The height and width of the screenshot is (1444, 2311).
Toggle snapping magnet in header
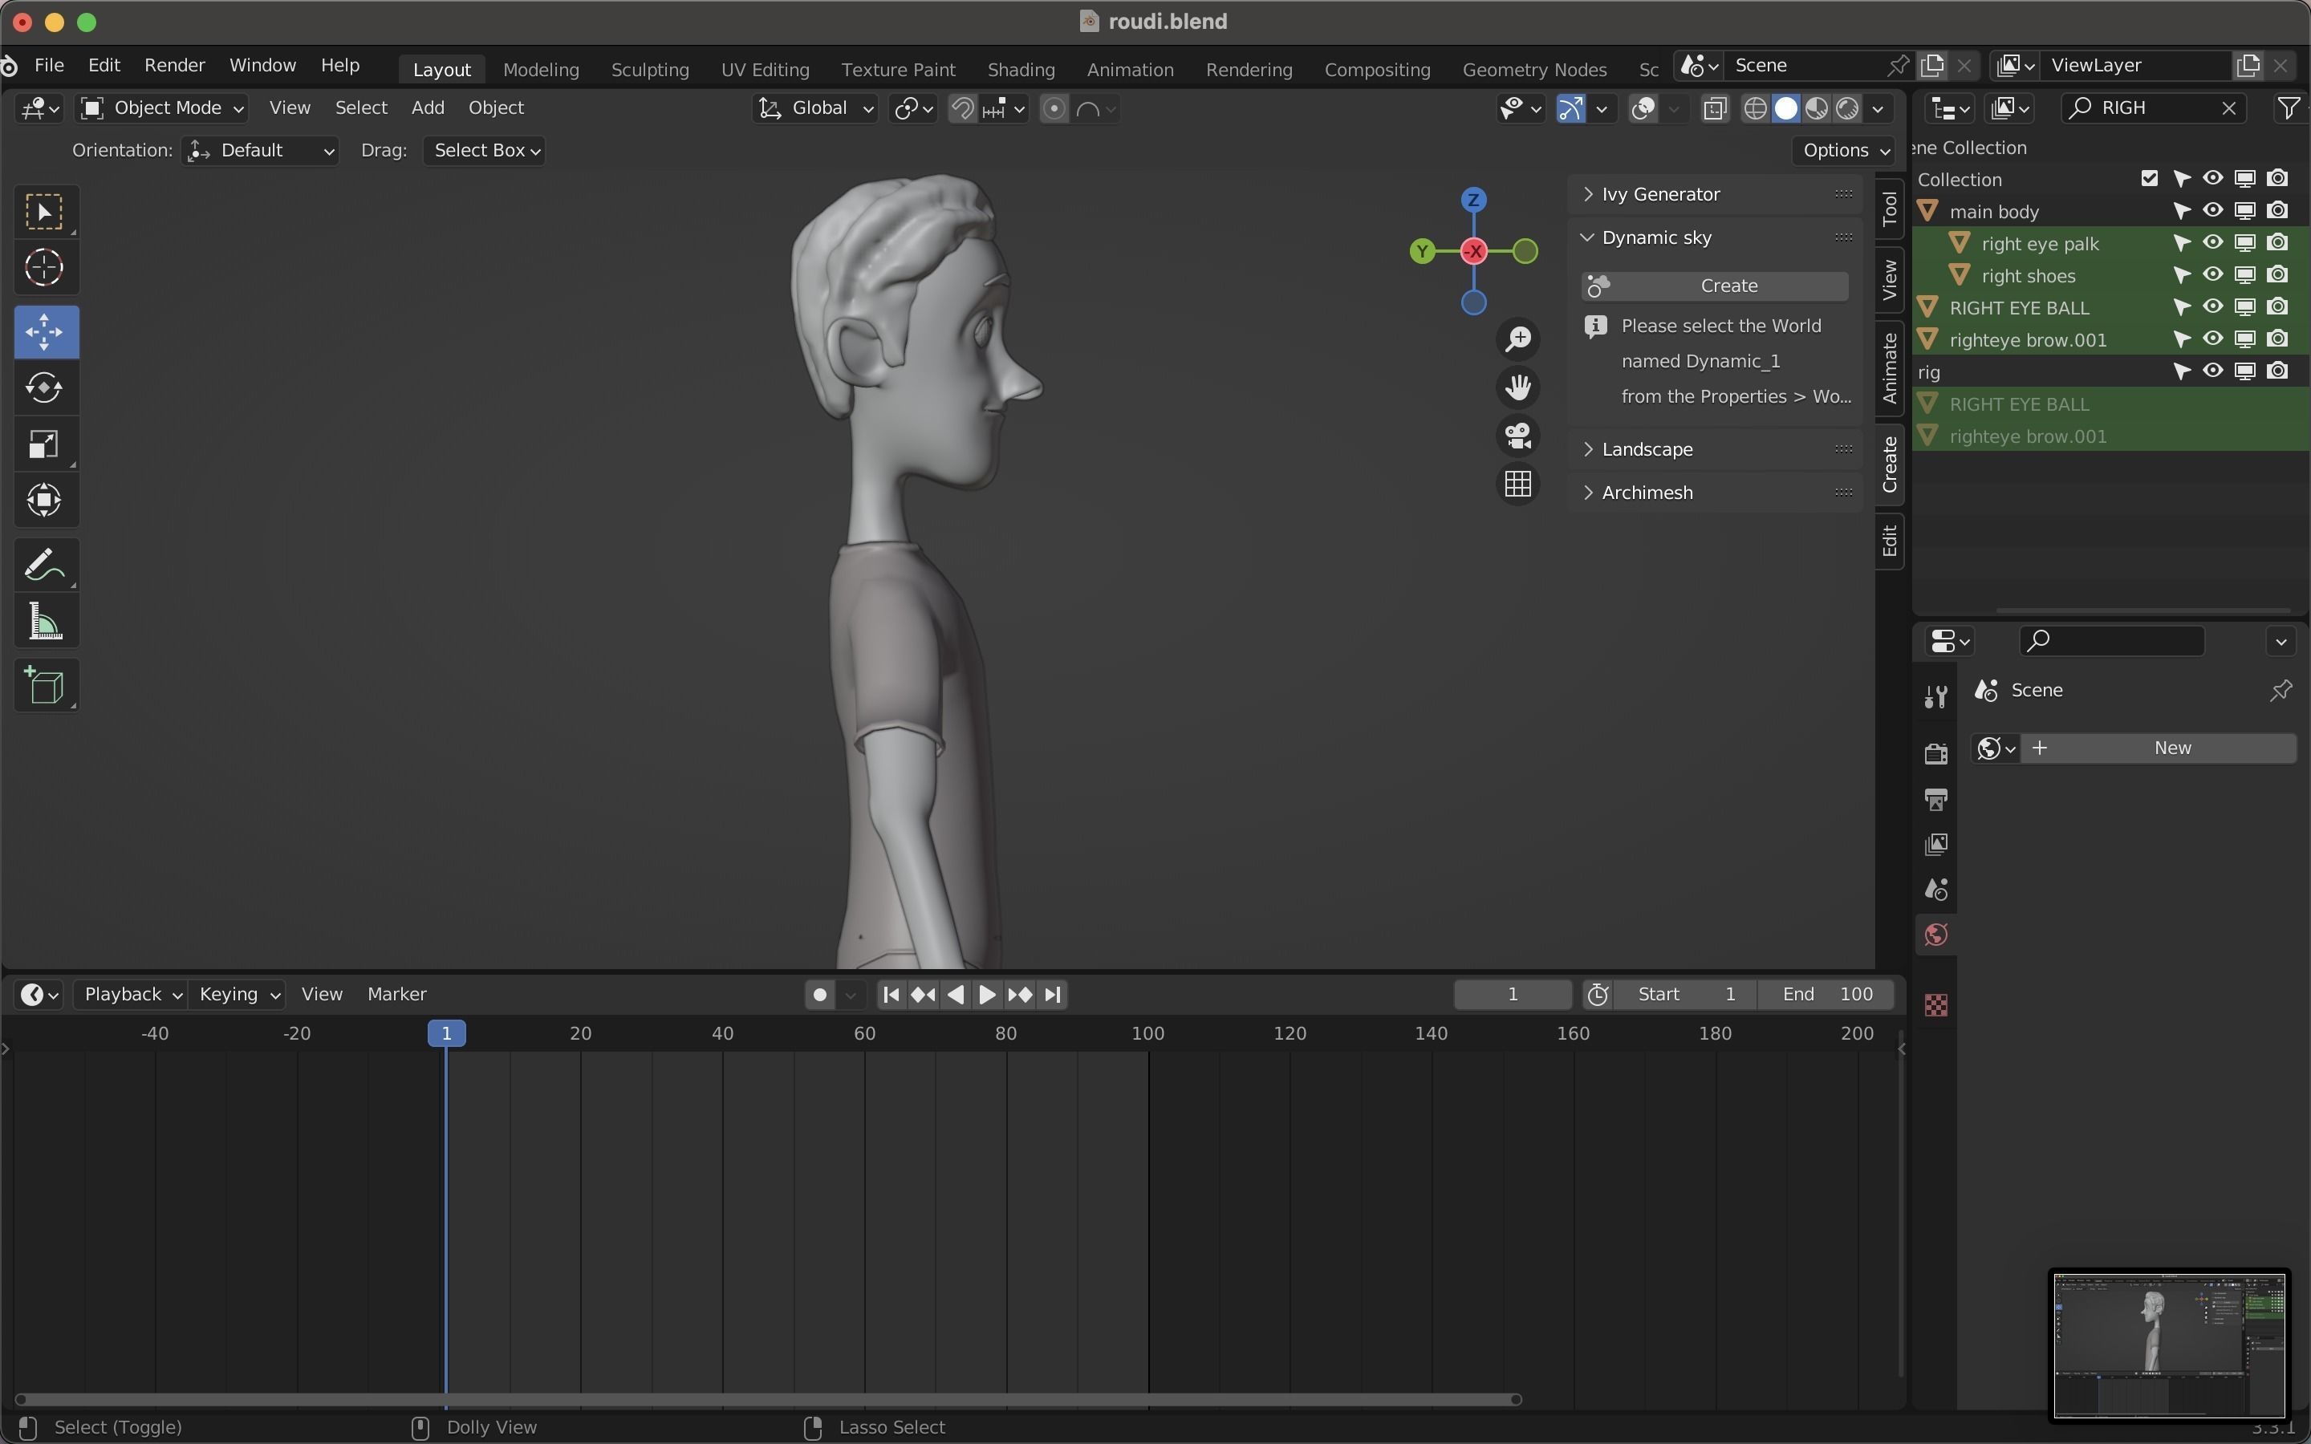(963, 109)
